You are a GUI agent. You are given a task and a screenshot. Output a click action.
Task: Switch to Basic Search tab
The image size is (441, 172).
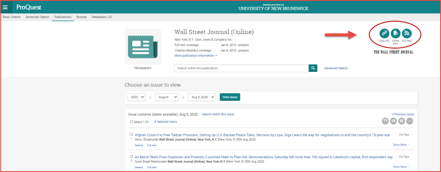click(12, 17)
